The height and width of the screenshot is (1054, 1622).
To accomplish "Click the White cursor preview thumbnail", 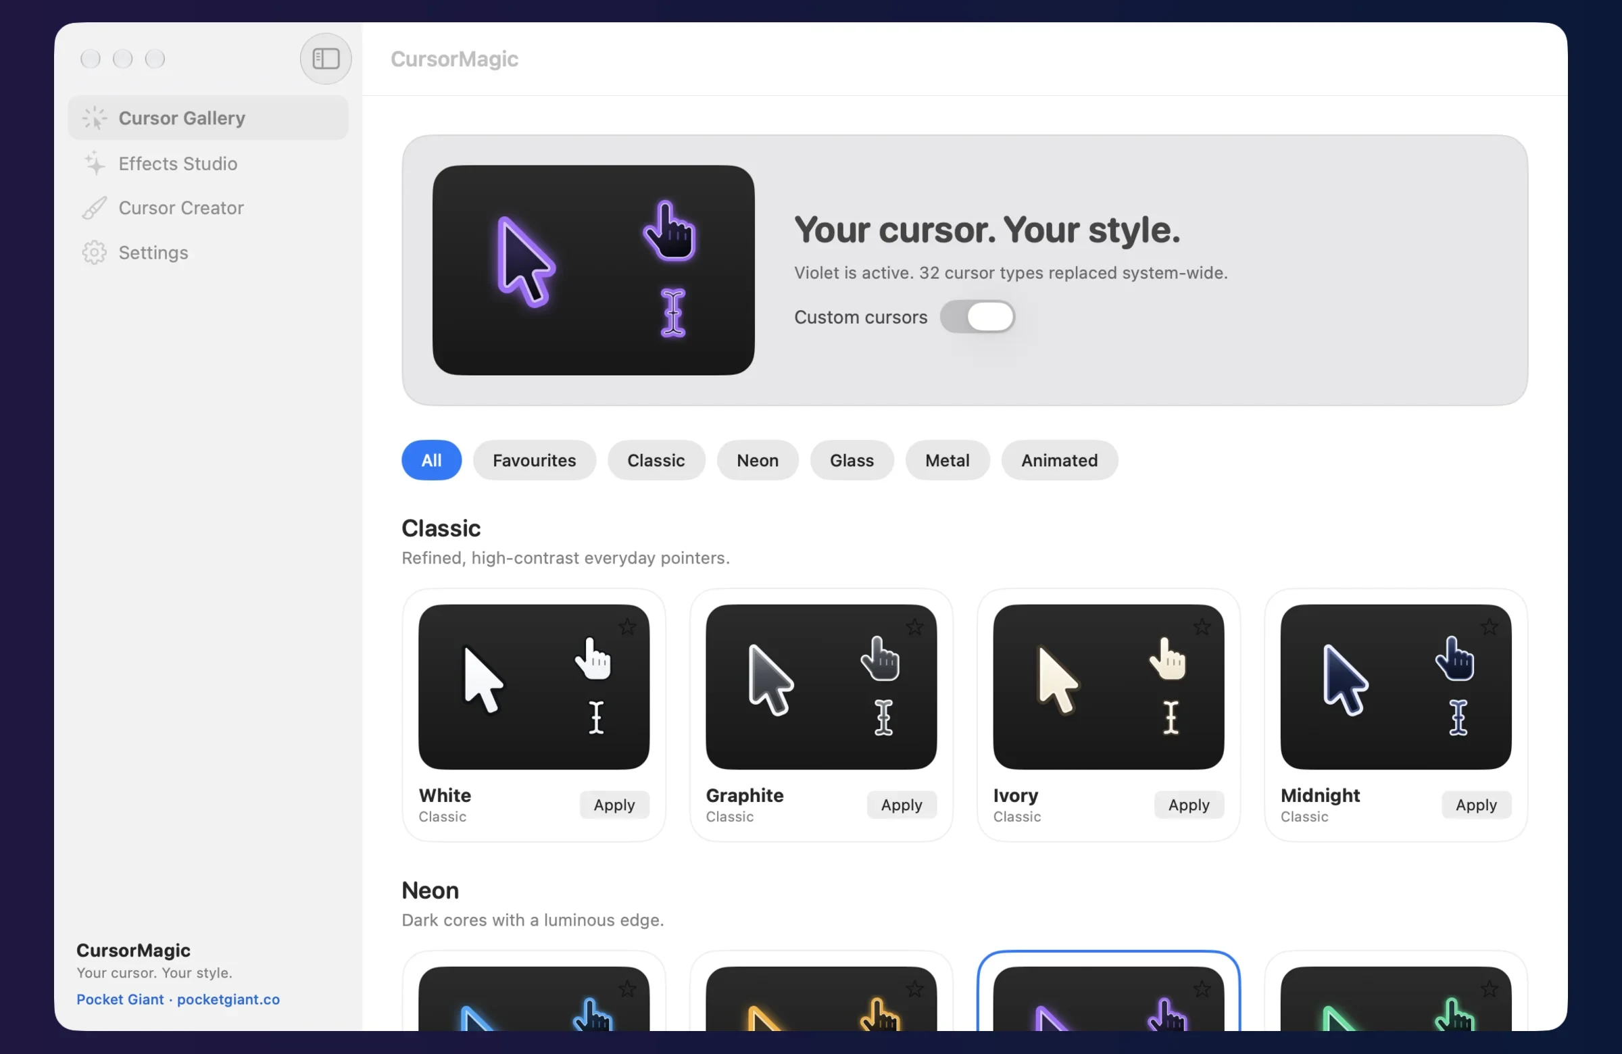I will pyautogui.click(x=534, y=686).
